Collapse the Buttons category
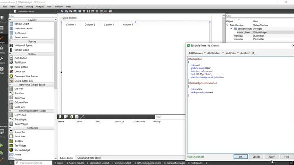Viewport: 294px width, 165px height. (x=10, y=54)
